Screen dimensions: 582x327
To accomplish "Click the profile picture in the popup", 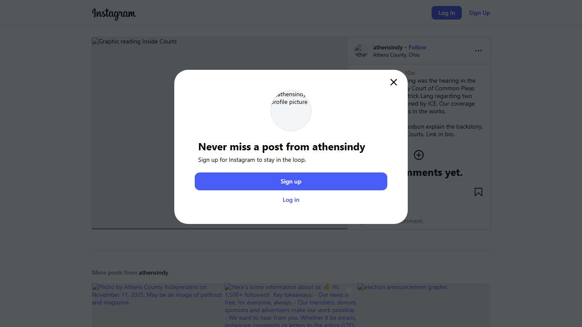I will pyautogui.click(x=291, y=110).
